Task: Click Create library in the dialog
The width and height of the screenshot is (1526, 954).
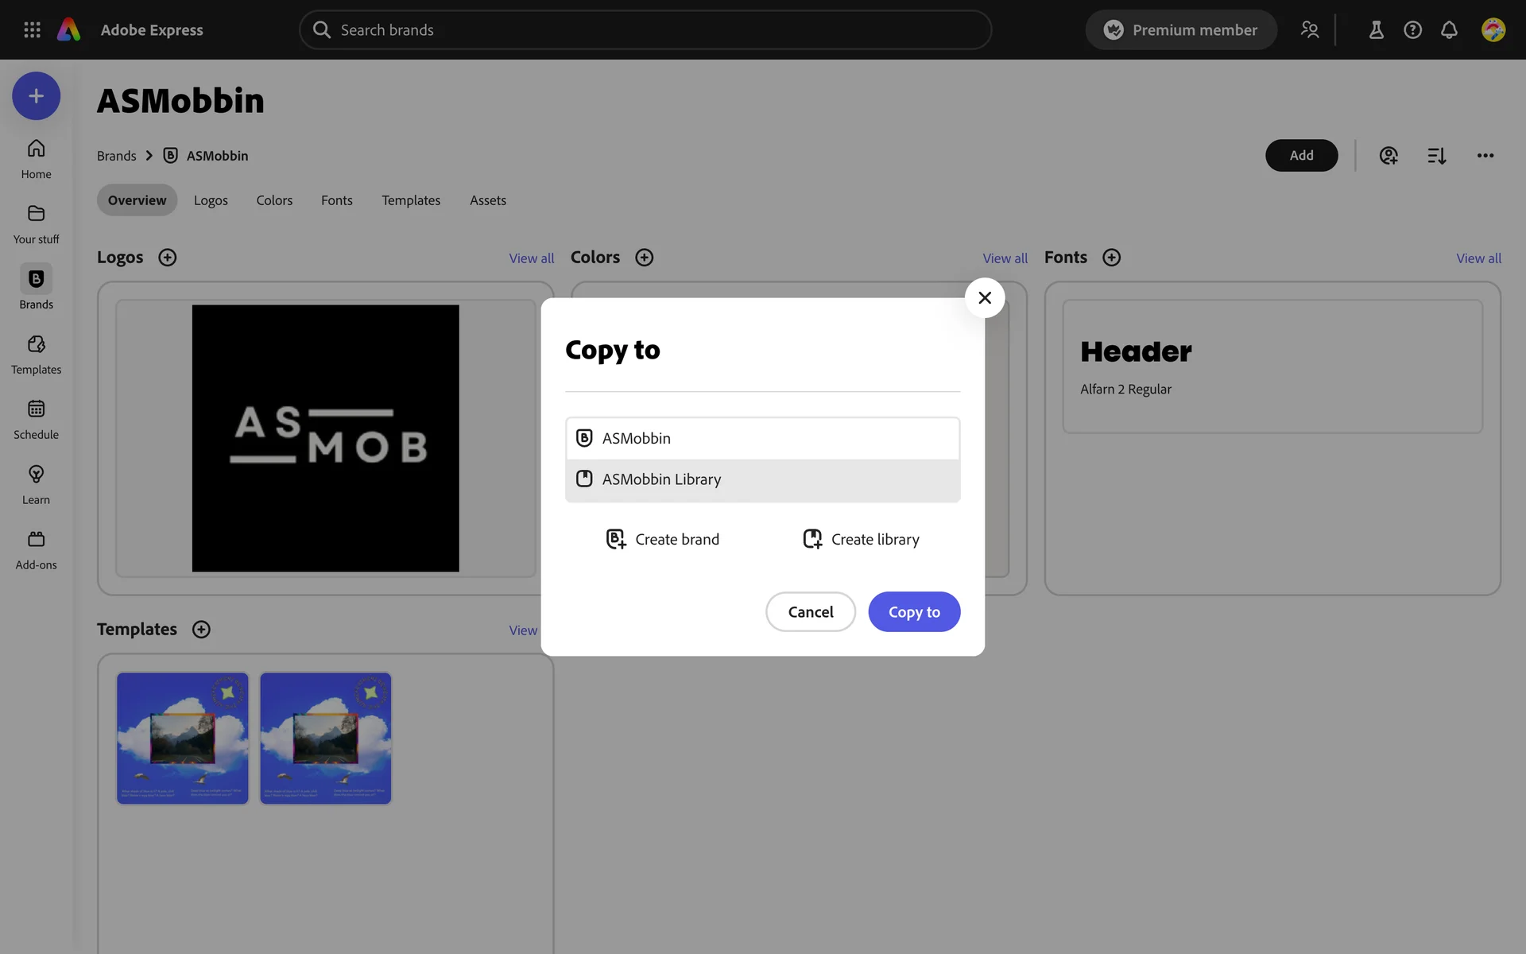Action: click(862, 539)
